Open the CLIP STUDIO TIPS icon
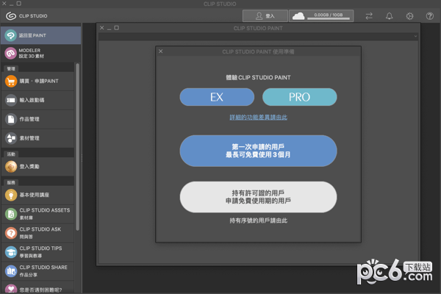This screenshot has height=294, width=441. (x=11, y=252)
